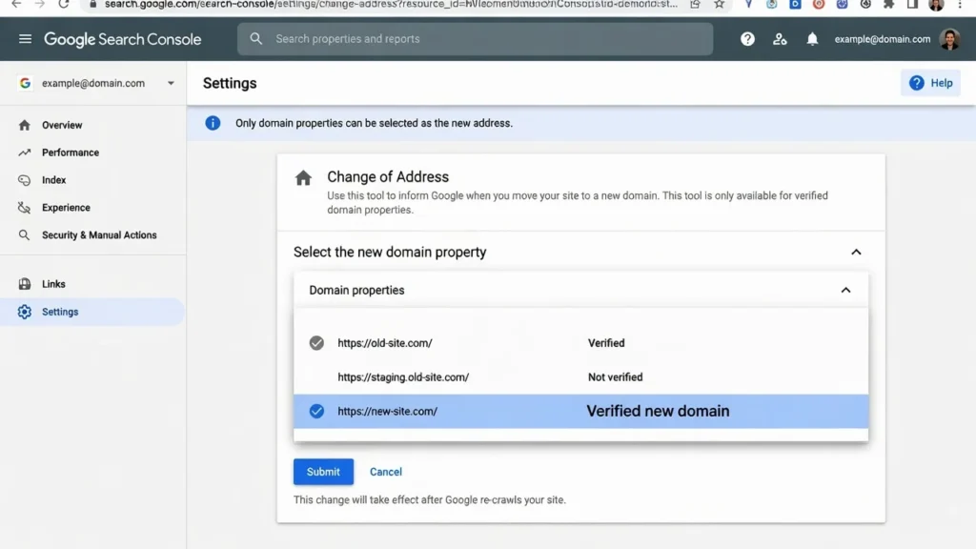Click the 'Only domain properties' banner text
The image size is (976, 549).
click(x=374, y=123)
